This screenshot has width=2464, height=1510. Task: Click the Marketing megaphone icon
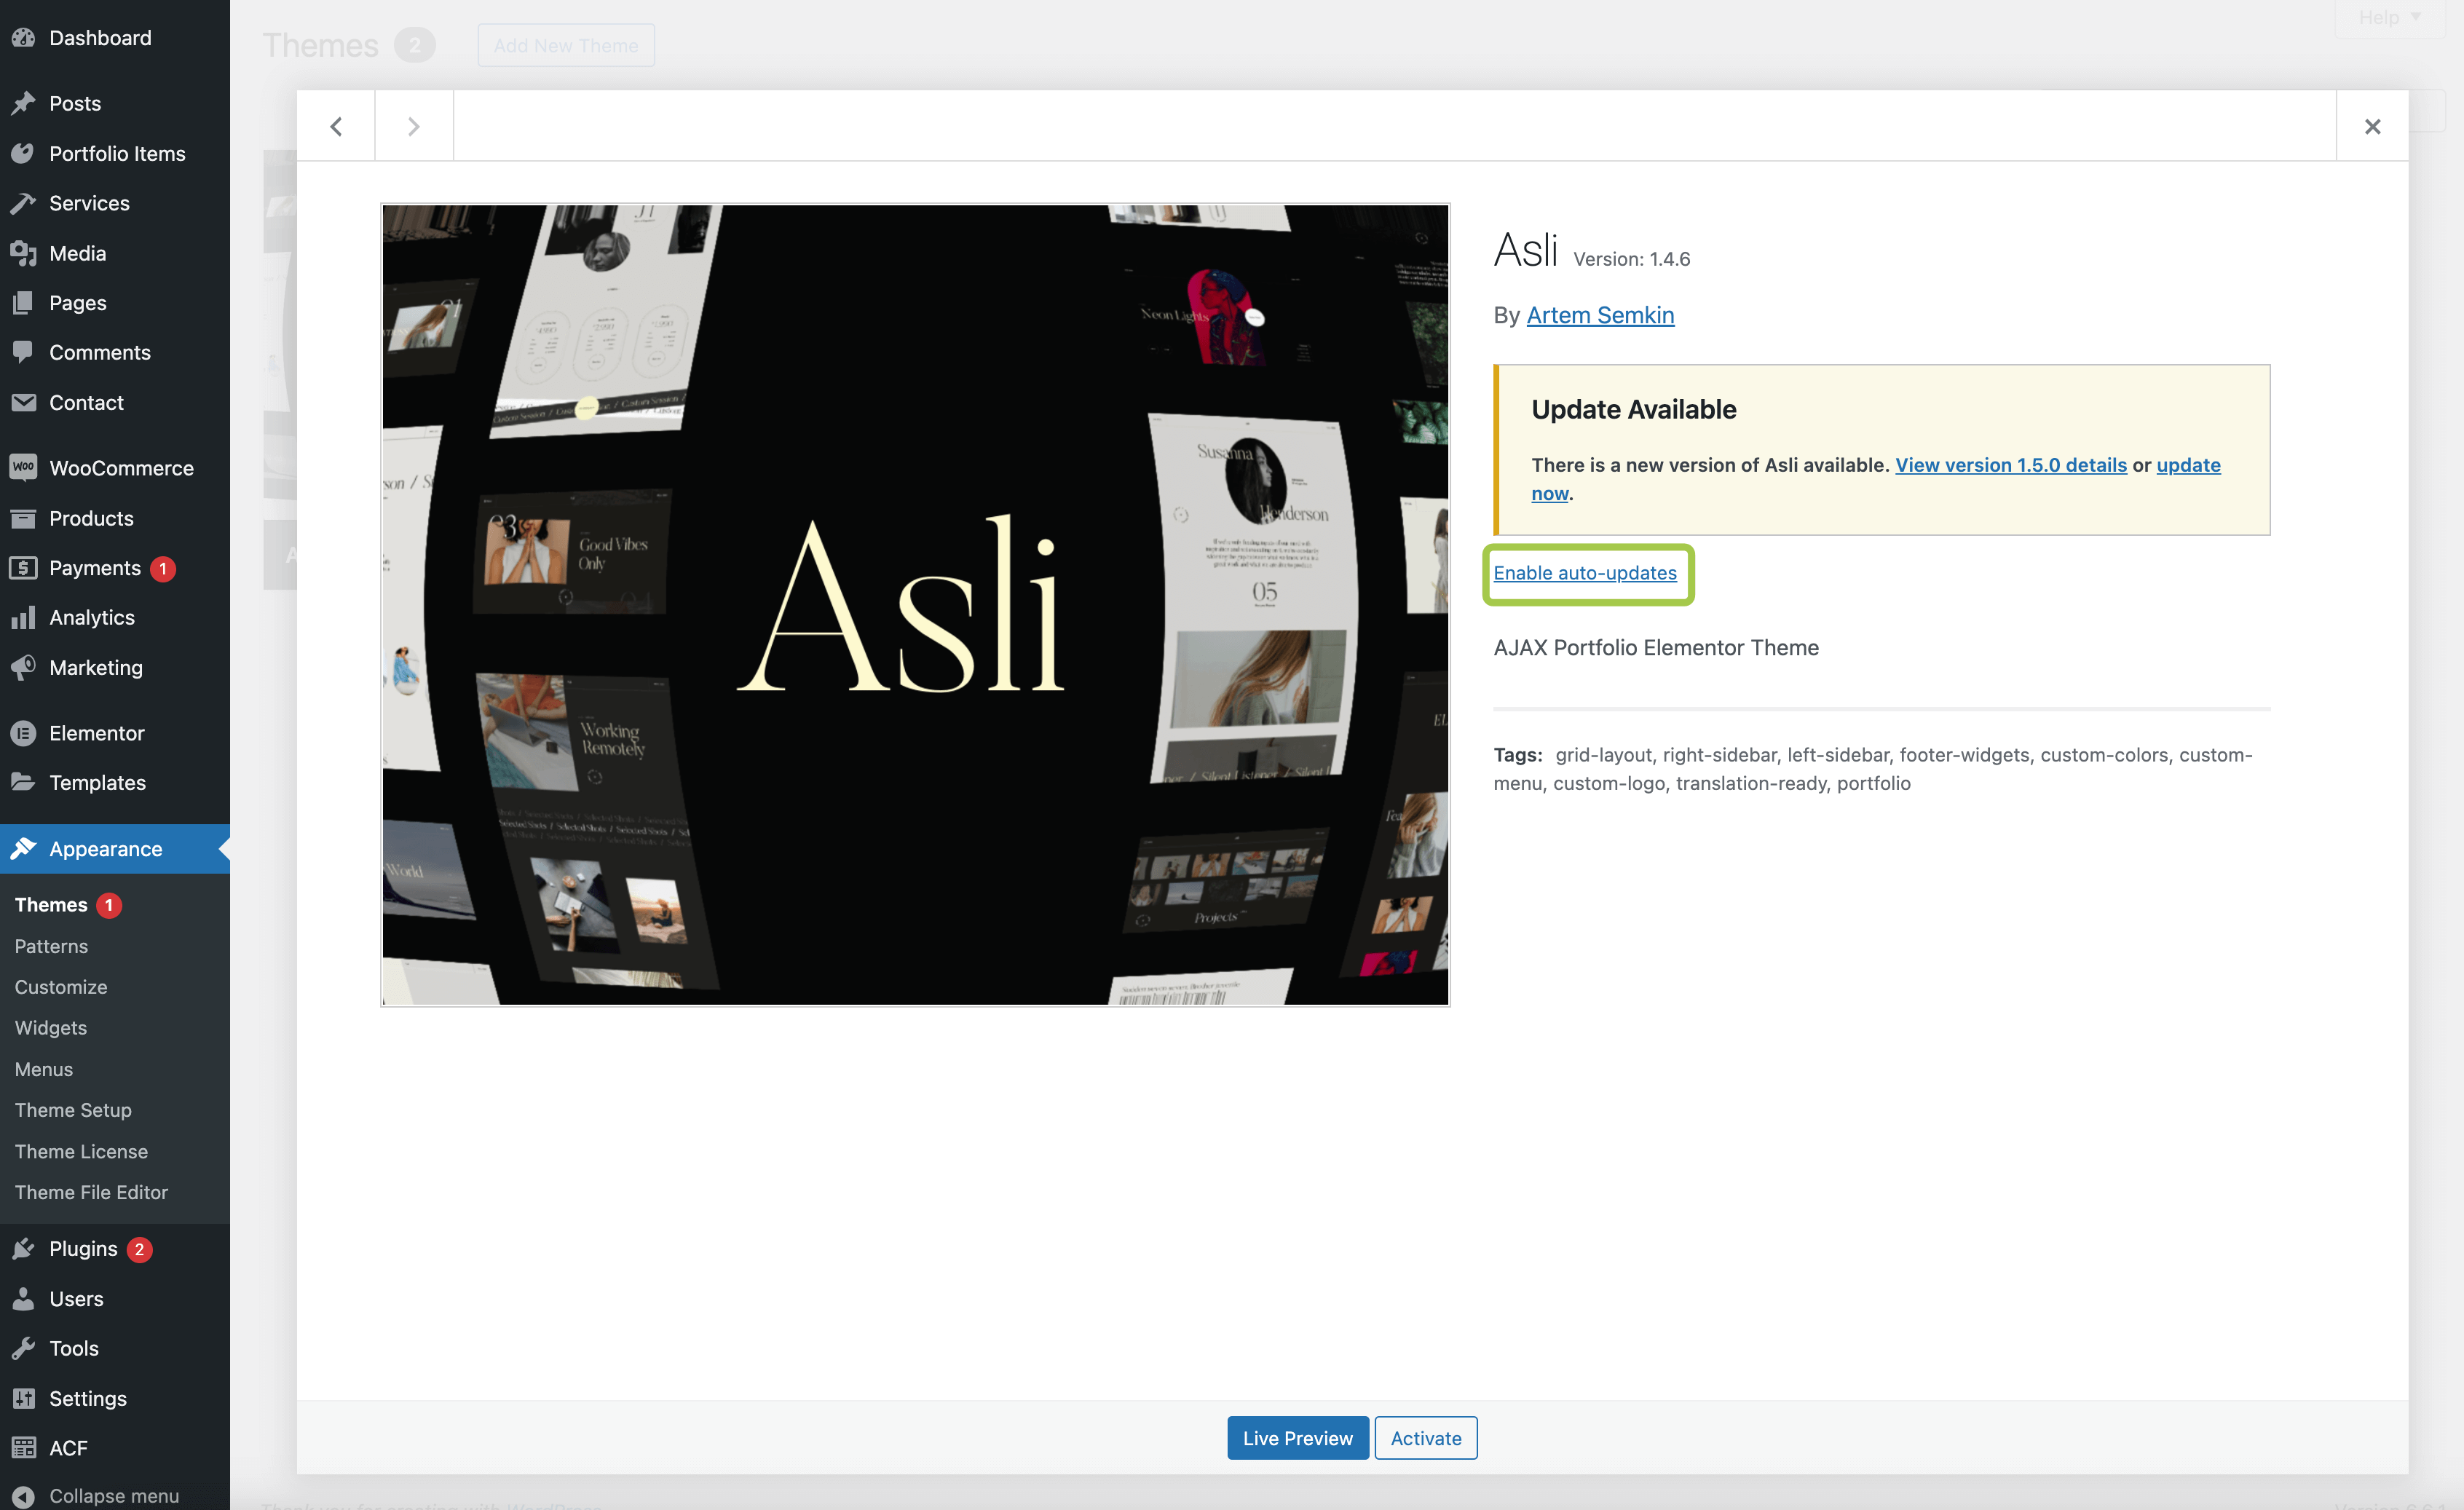[23, 667]
